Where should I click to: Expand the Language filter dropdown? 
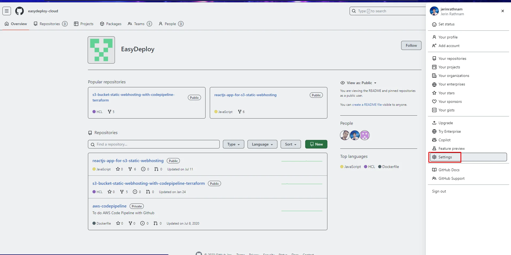point(262,144)
